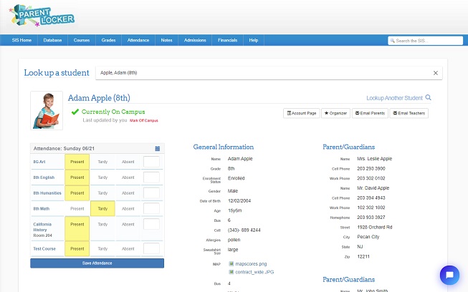Expand the Admissions menu
The image size is (468, 292).
click(x=195, y=41)
